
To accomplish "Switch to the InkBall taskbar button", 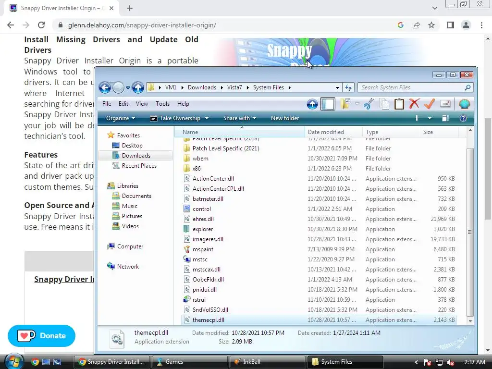I will [267, 362].
